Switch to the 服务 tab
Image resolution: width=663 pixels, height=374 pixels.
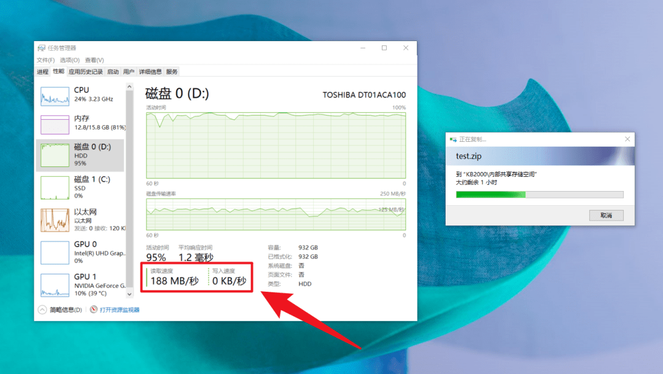pyautogui.click(x=171, y=71)
